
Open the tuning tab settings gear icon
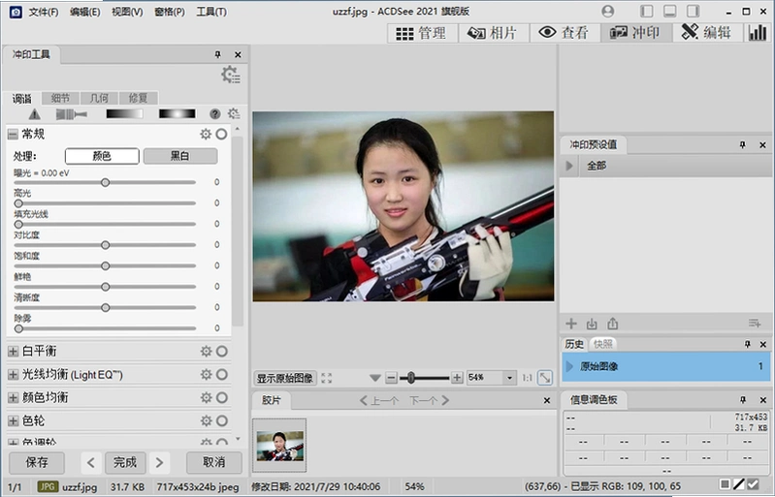pyautogui.click(x=234, y=114)
